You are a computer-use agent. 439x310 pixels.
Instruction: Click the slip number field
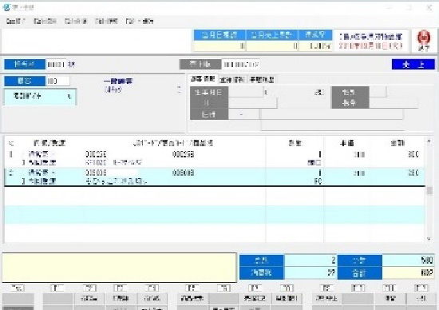pos(241,65)
